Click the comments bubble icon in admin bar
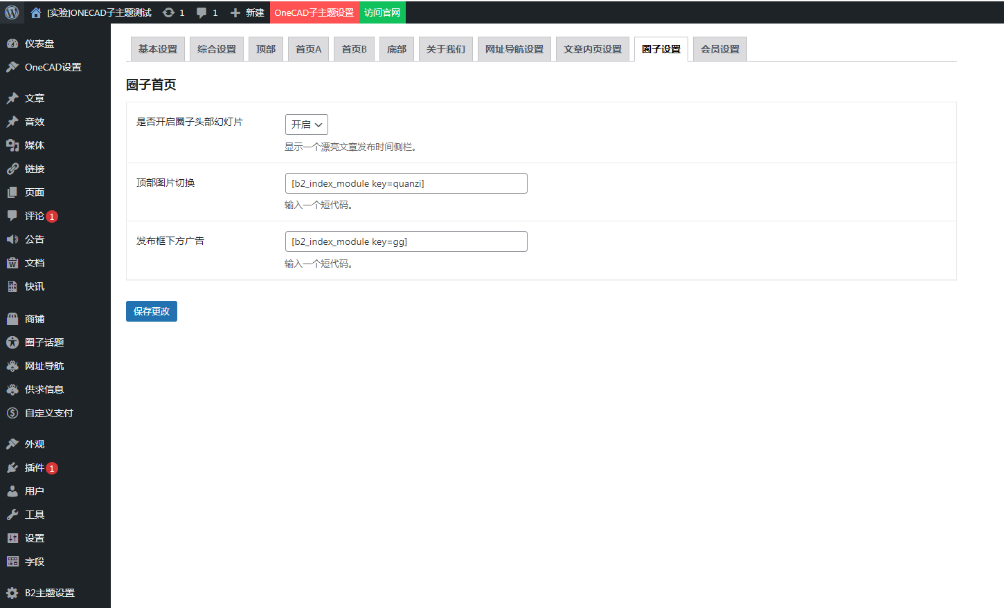 pos(201,12)
